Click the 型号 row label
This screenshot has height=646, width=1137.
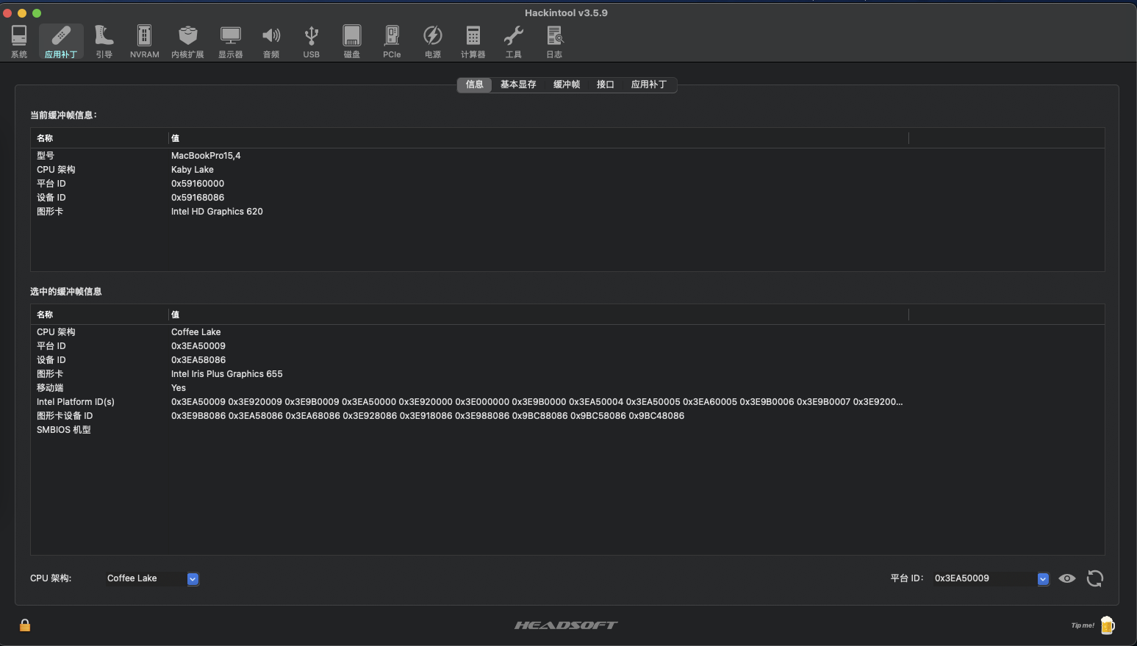tap(46, 156)
